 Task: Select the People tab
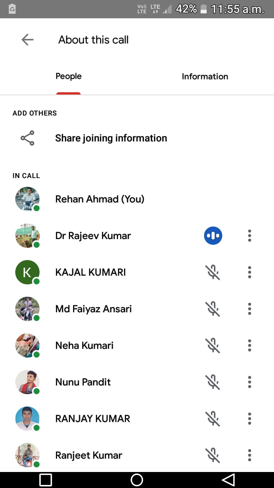click(68, 77)
